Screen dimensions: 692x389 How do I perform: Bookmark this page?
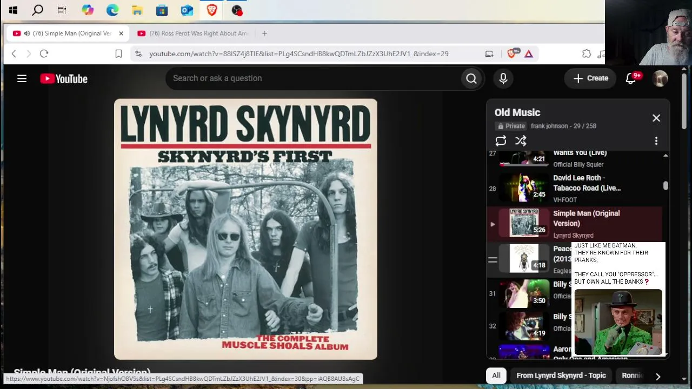(118, 53)
